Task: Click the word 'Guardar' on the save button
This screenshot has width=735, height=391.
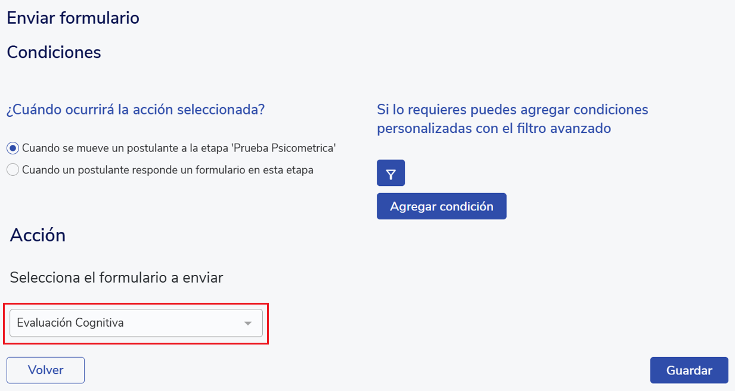Action: [689, 370]
